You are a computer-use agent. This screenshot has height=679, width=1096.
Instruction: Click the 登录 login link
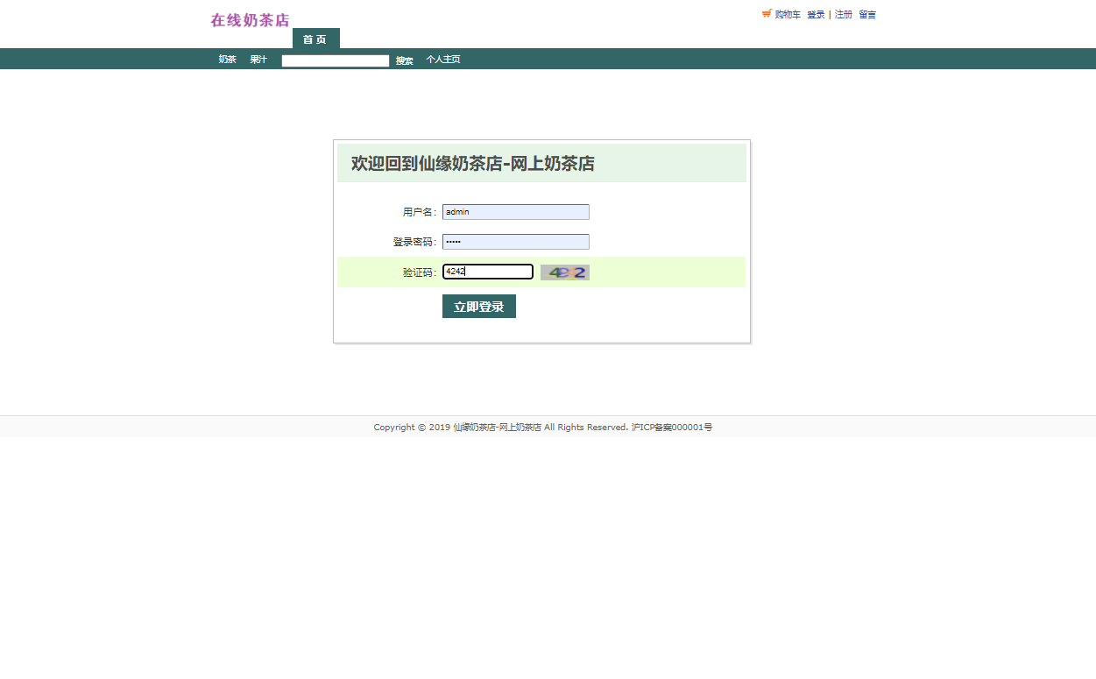coord(816,14)
